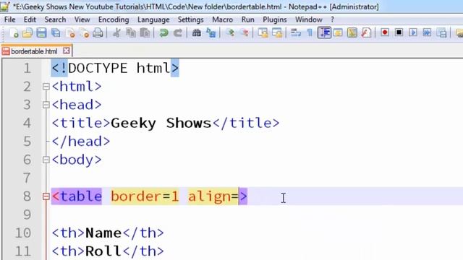The height and width of the screenshot is (260, 463).
Task: Print the document
Action: click(x=98, y=32)
